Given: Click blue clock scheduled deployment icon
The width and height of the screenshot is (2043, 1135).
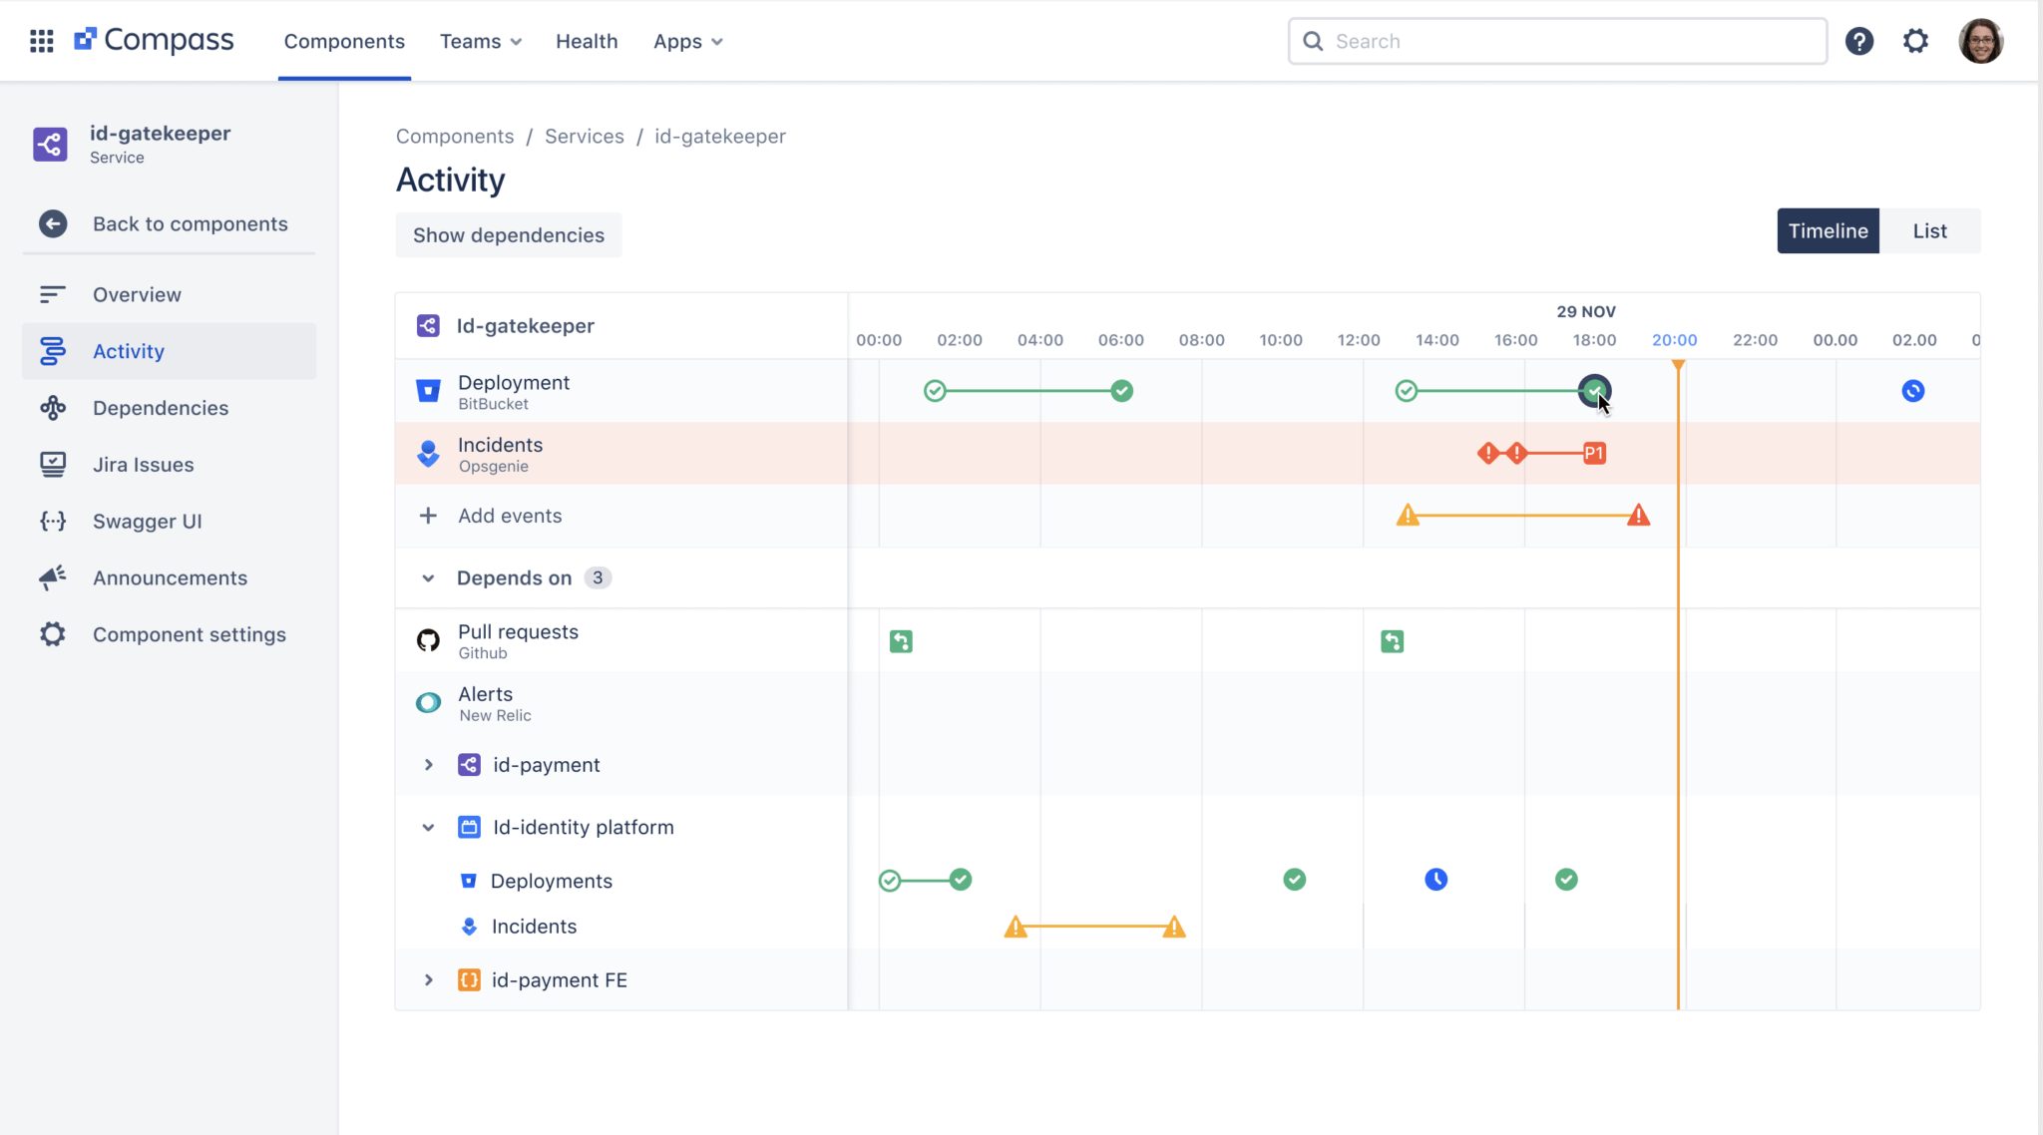Looking at the screenshot, I should [x=1435, y=880].
